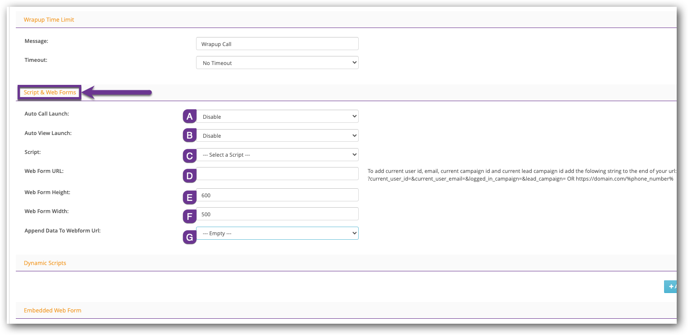Click the letter F badge beside Web Form Width
The width and height of the screenshot is (688, 335).
(x=189, y=216)
